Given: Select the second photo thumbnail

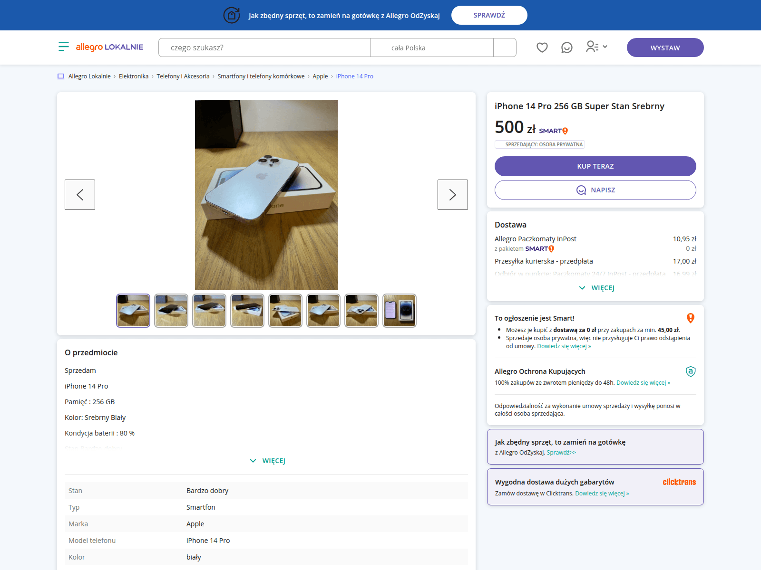Looking at the screenshot, I should [171, 311].
